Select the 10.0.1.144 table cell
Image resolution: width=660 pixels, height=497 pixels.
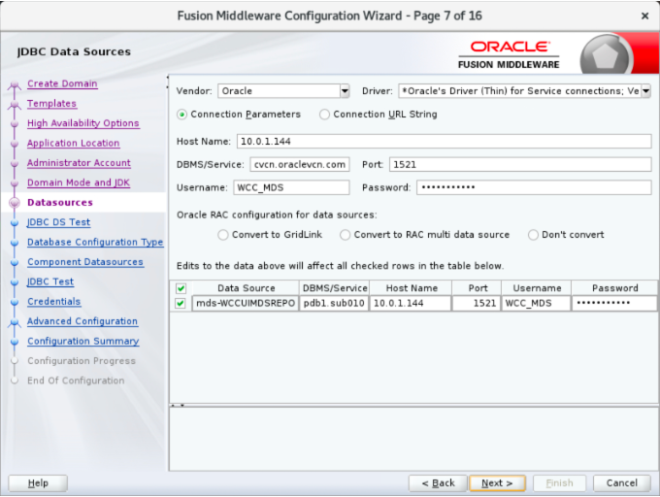tap(411, 304)
